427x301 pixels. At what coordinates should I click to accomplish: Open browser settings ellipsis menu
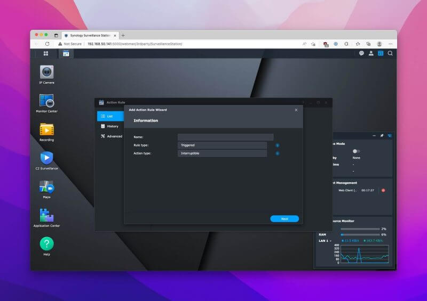(x=391, y=44)
